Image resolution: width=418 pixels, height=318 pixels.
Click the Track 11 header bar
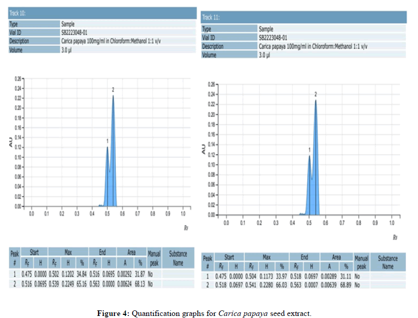(x=303, y=17)
